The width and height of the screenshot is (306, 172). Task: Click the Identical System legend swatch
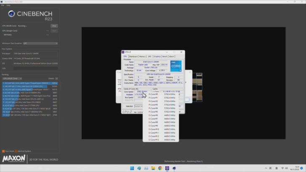coord(16,151)
